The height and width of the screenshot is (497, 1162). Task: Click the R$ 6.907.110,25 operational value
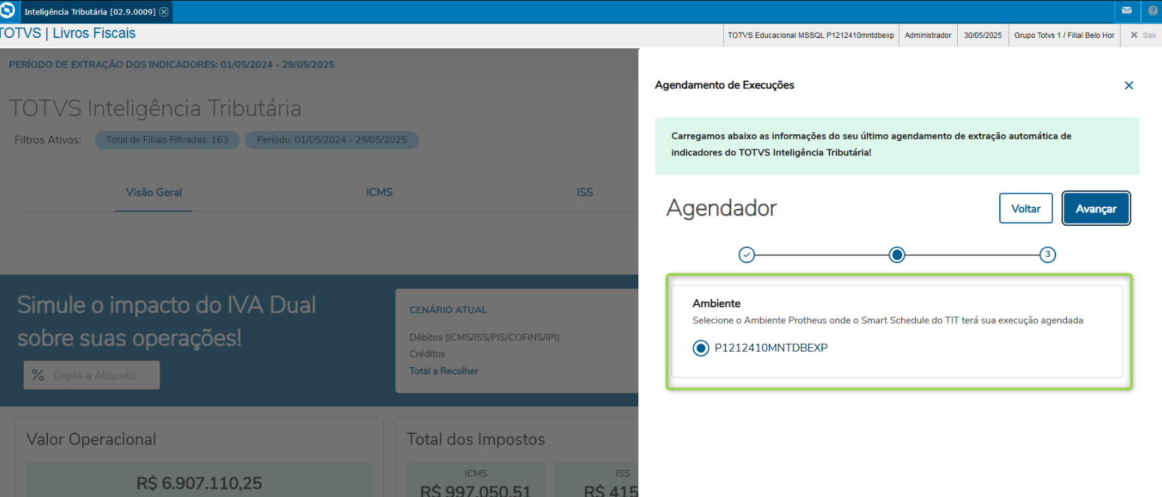coord(199,483)
